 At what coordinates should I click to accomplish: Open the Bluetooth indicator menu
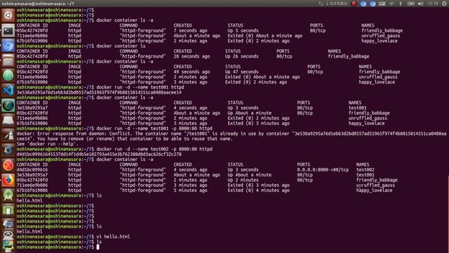tap(401, 4)
